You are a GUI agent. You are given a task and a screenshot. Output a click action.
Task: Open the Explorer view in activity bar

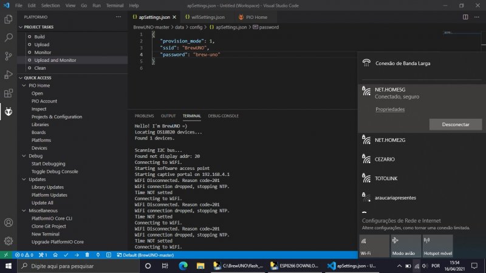pos(9,19)
